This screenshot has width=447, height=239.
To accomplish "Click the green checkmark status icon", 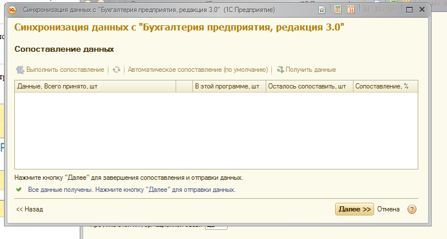I will (x=19, y=190).
